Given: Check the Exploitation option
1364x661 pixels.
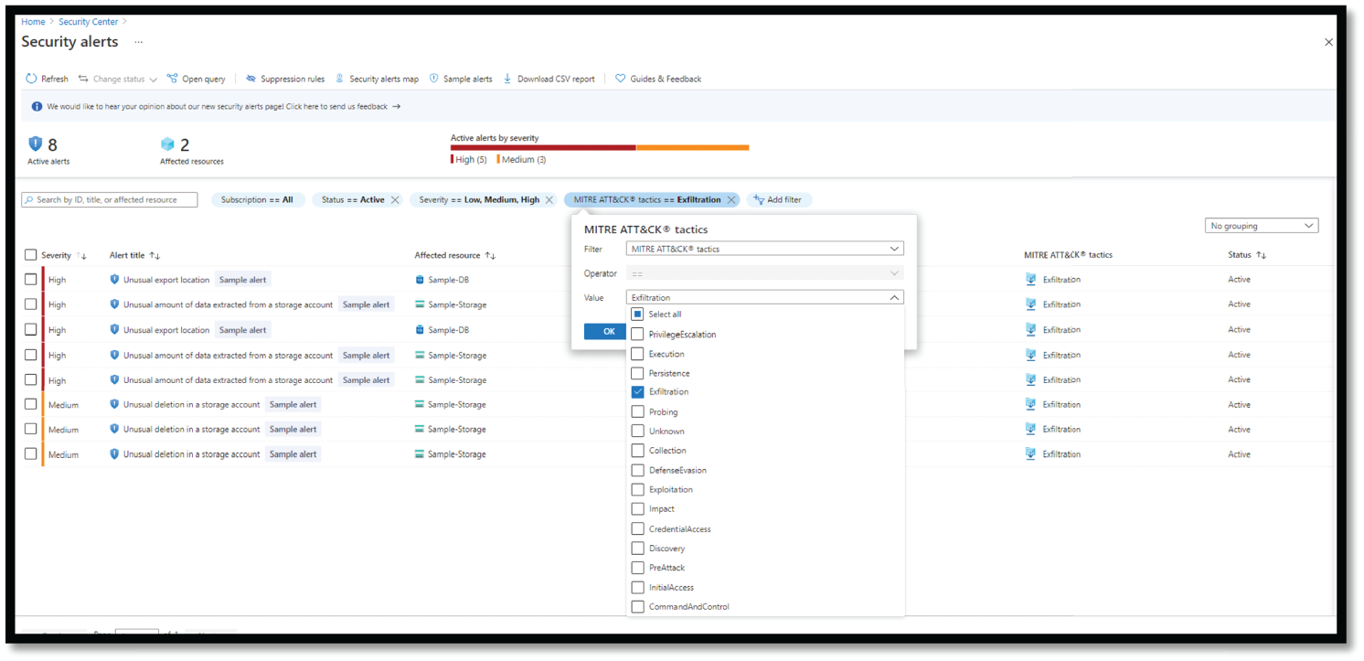Looking at the screenshot, I should (637, 489).
